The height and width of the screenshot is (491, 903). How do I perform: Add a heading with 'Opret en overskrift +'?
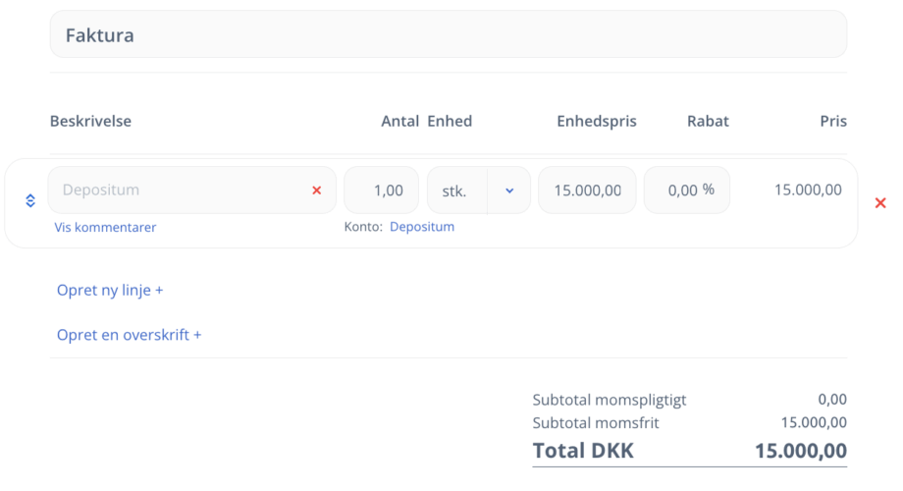tap(129, 335)
